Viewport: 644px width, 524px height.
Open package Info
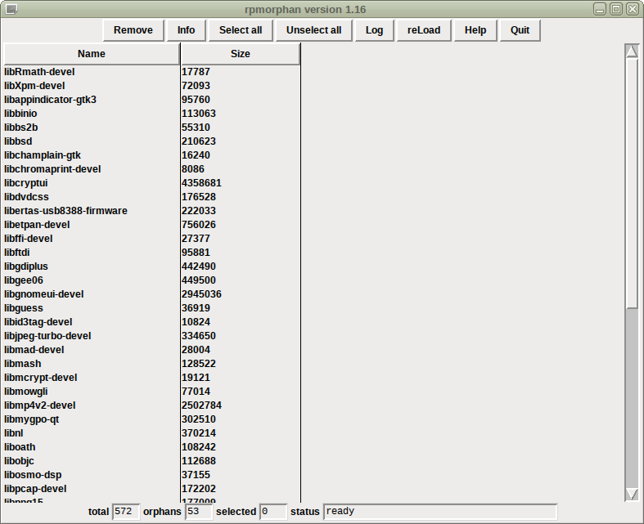pos(186,30)
